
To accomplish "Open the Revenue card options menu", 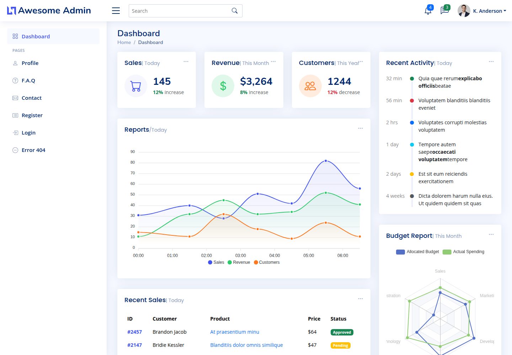I will (x=273, y=62).
